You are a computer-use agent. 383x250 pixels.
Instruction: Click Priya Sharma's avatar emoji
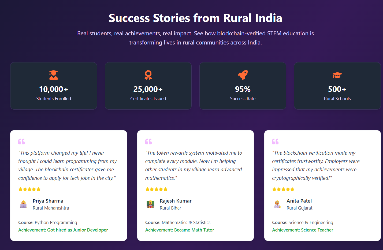point(24,204)
